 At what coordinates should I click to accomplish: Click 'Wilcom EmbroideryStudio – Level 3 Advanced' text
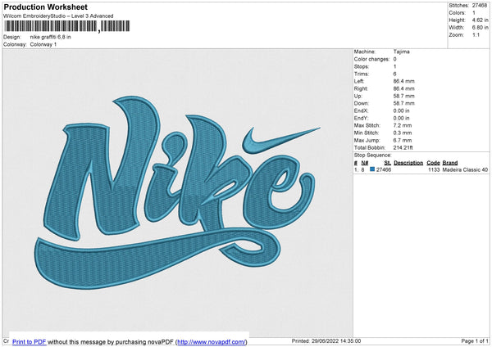click(x=58, y=16)
